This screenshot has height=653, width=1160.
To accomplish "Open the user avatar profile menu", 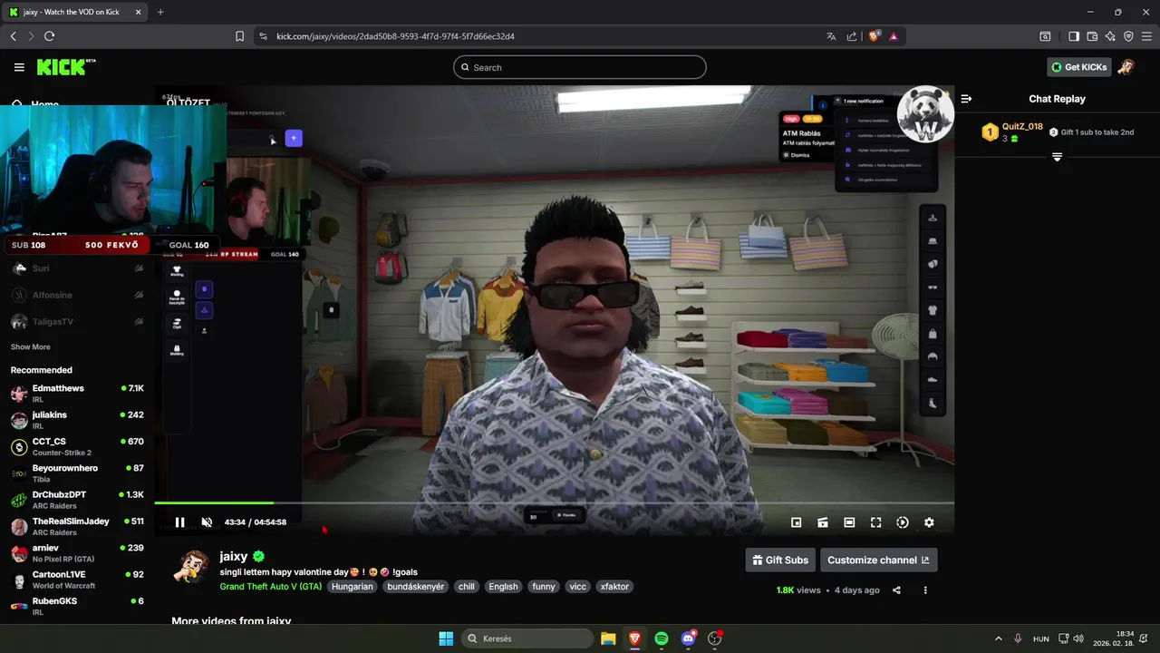I will tap(1126, 67).
